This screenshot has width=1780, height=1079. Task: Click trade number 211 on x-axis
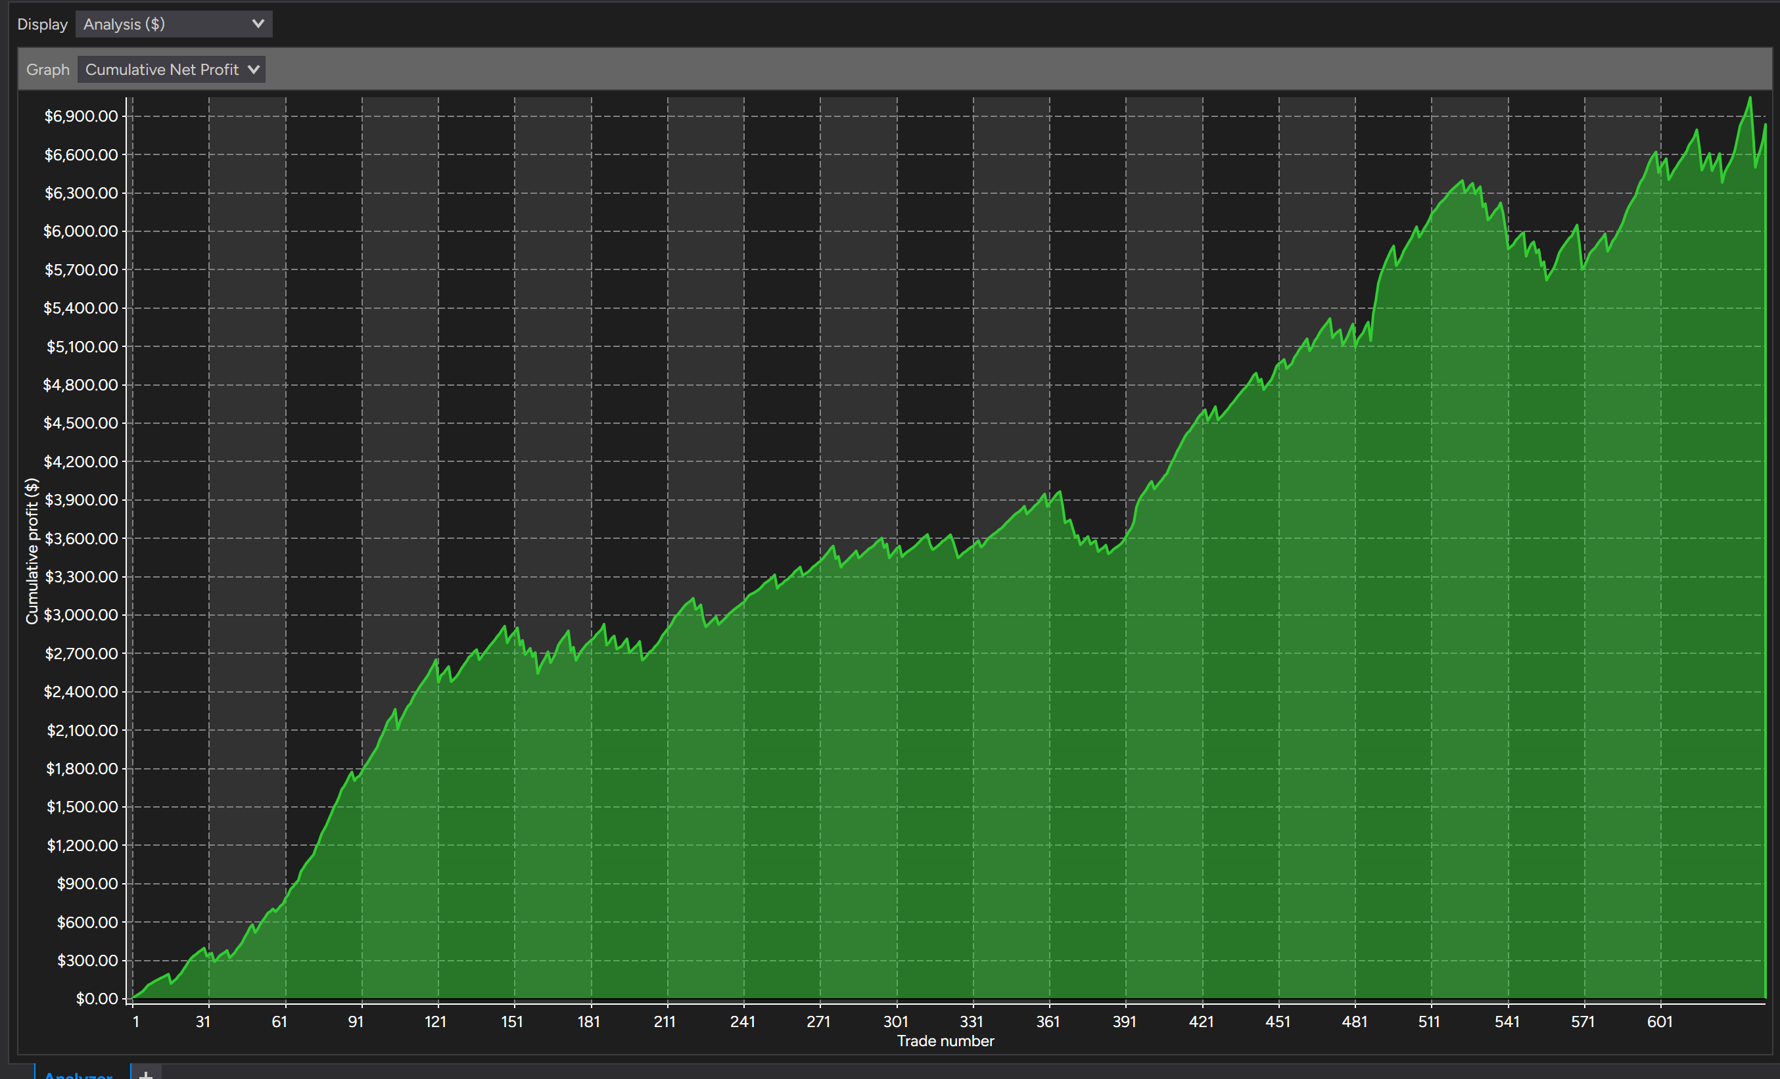tap(665, 1022)
